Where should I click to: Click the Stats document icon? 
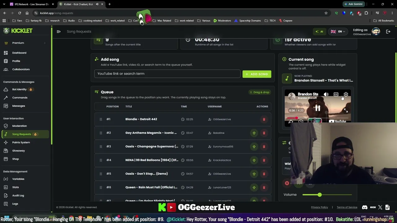click(x=6, y=187)
